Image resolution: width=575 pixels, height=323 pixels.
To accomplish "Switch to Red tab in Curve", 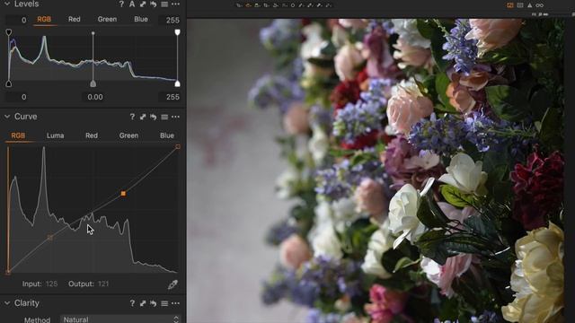I will click(92, 135).
